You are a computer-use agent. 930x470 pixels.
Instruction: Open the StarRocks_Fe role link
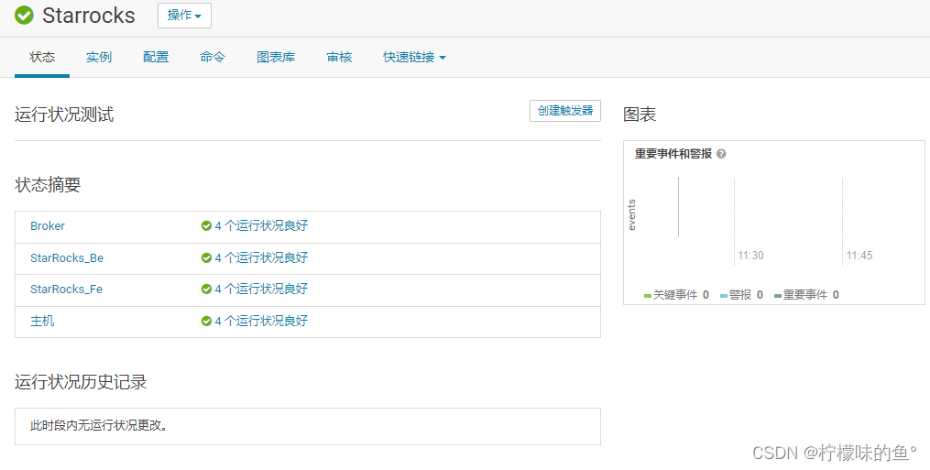[66, 289]
